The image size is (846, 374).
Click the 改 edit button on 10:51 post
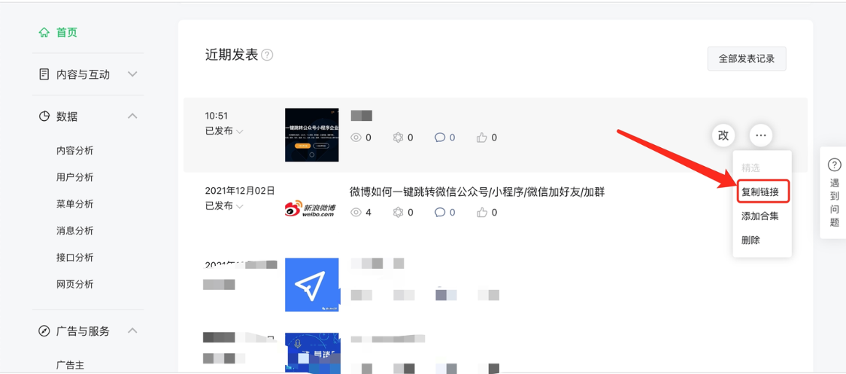coord(723,135)
